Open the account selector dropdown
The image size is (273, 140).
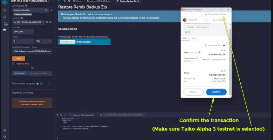click(x=28, y=22)
